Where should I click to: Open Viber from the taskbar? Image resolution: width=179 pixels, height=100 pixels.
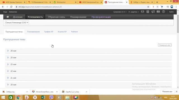(51, 97)
